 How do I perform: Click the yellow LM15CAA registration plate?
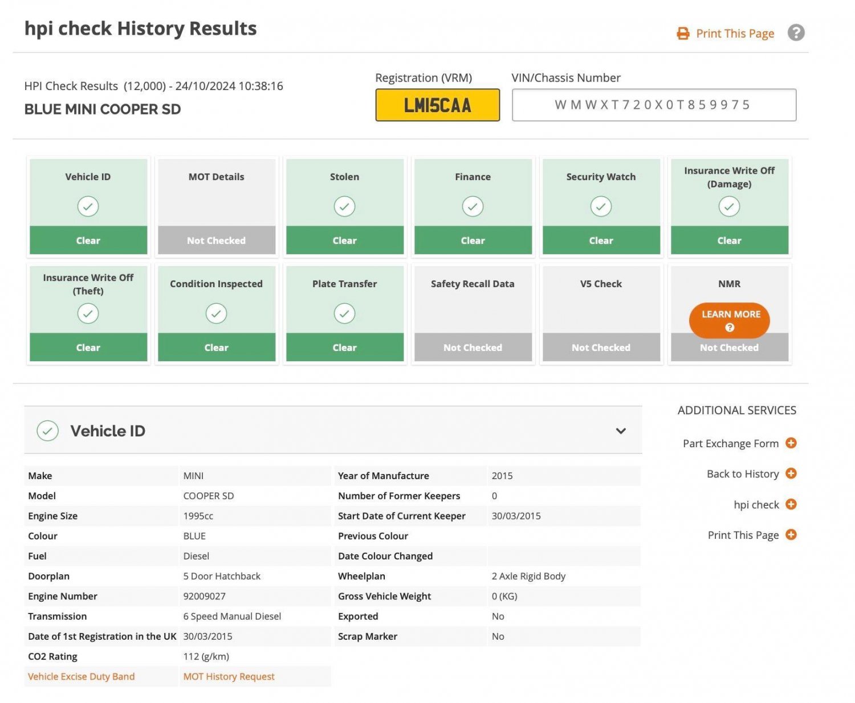click(437, 105)
